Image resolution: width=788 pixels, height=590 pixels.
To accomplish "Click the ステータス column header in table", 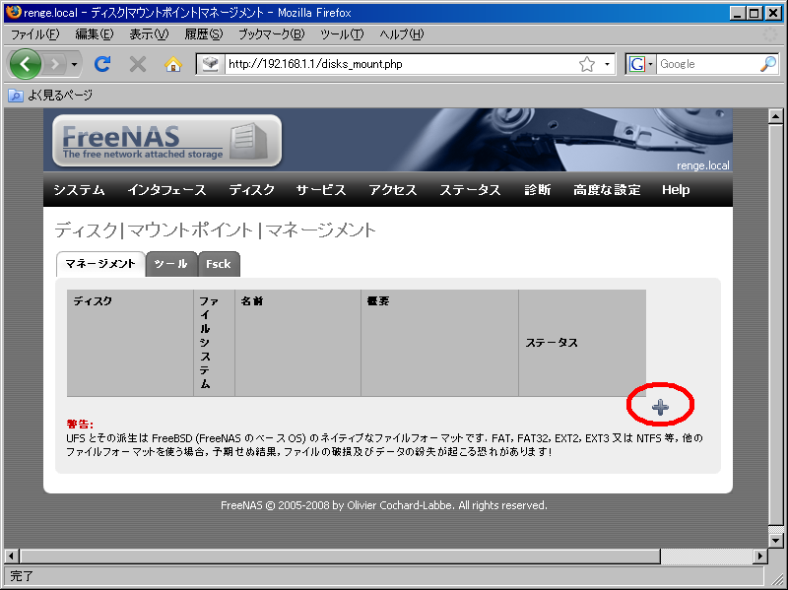I will pos(582,343).
